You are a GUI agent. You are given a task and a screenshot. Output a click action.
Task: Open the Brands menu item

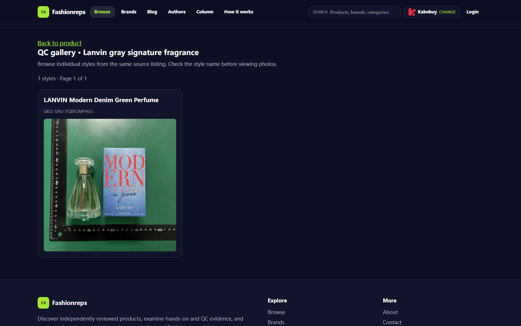pyautogui.click(x=129, y=12)
